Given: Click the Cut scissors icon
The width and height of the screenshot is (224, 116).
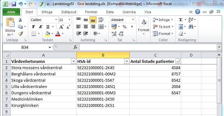Looking at the screenshot, I should tap(20, 20).
